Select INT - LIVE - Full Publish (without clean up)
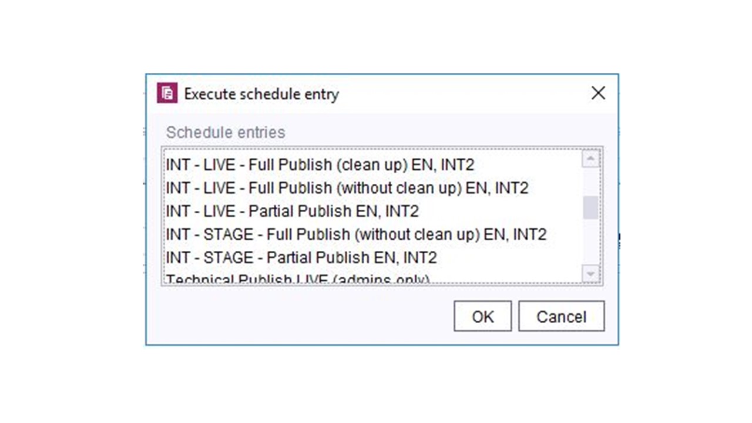 tap(347, 188)
